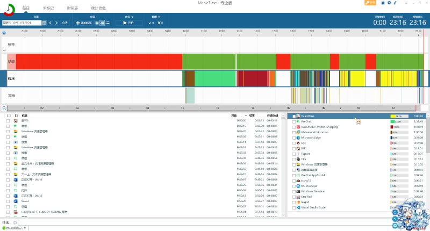Viewport: 430px width, 231px height.
Task: Click the timeline search magnifier icon
Action: click(4, 108)
